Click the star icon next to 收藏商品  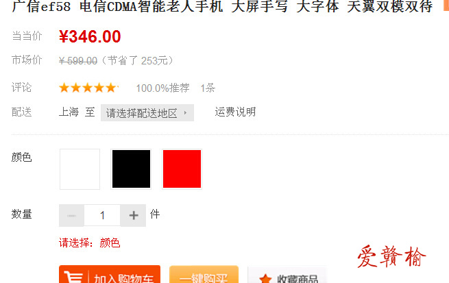pyautogui.click(x=265, y=279)
